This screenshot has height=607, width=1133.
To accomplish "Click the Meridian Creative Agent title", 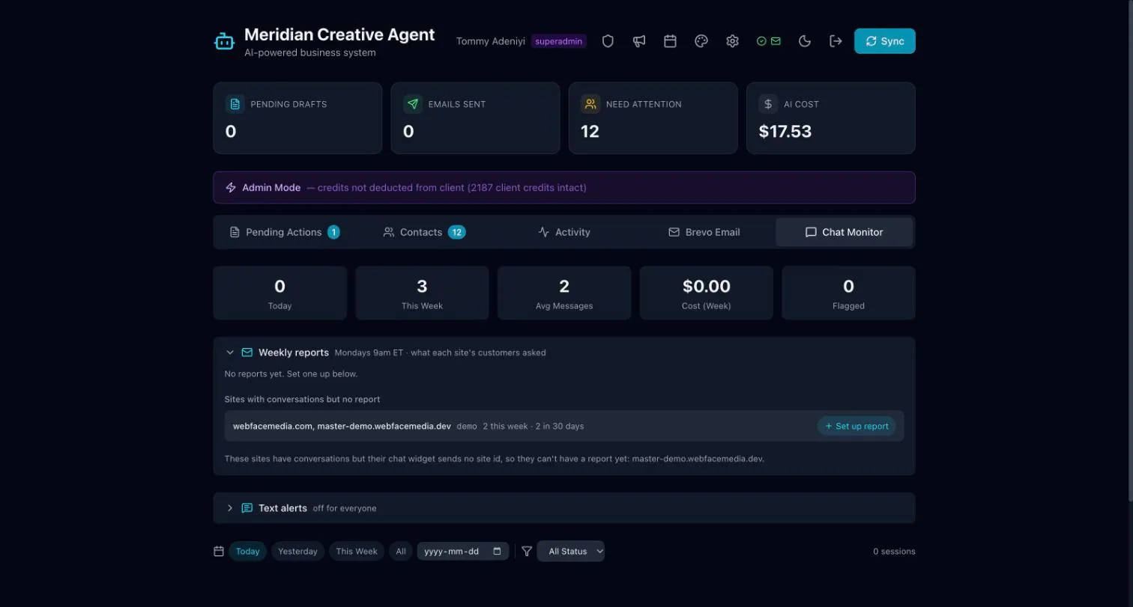I will [339, 34].
